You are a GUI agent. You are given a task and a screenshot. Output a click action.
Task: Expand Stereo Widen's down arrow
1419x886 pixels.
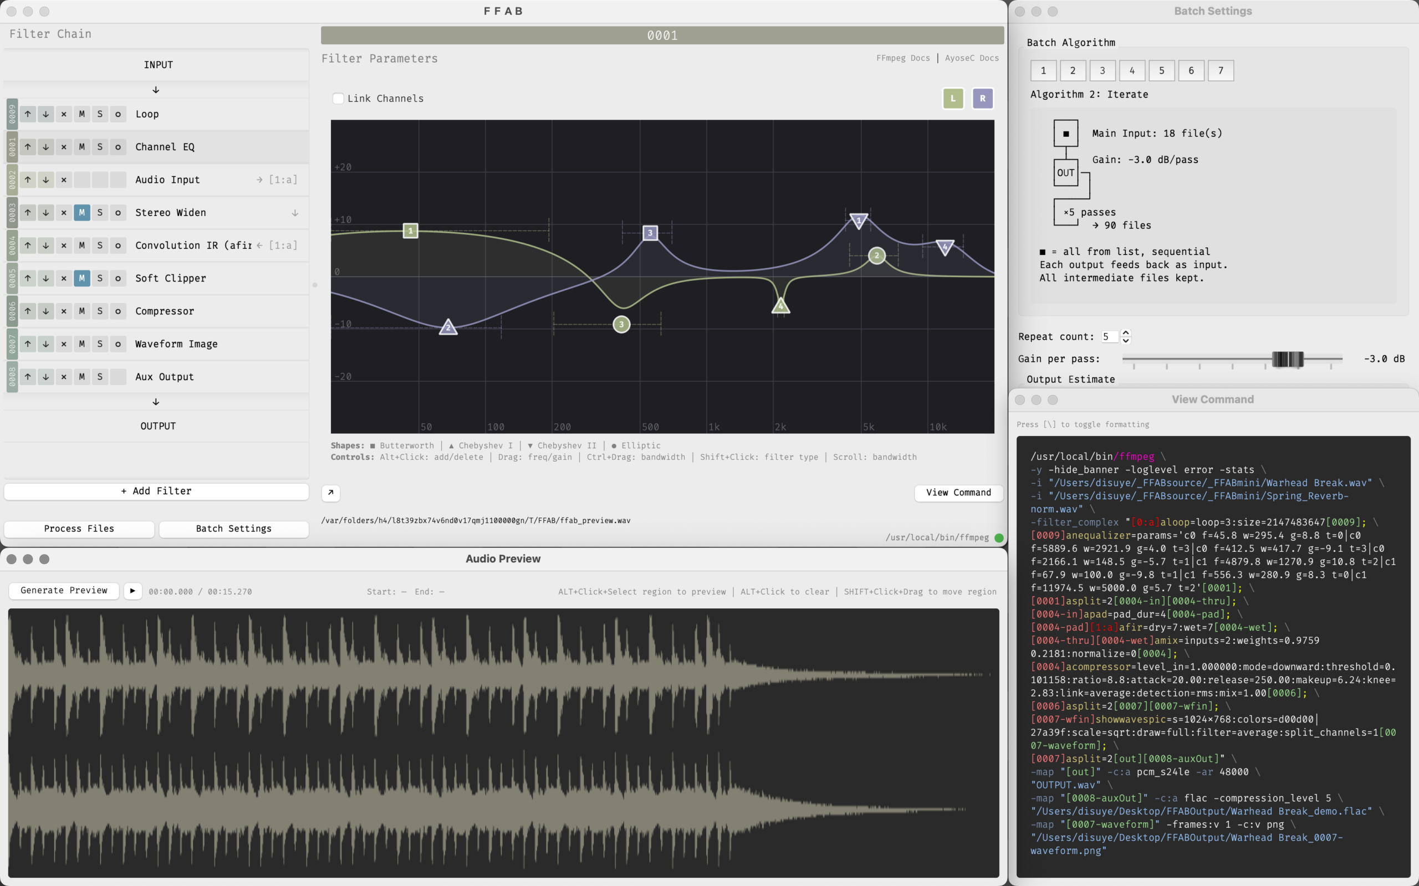point(295,213)
